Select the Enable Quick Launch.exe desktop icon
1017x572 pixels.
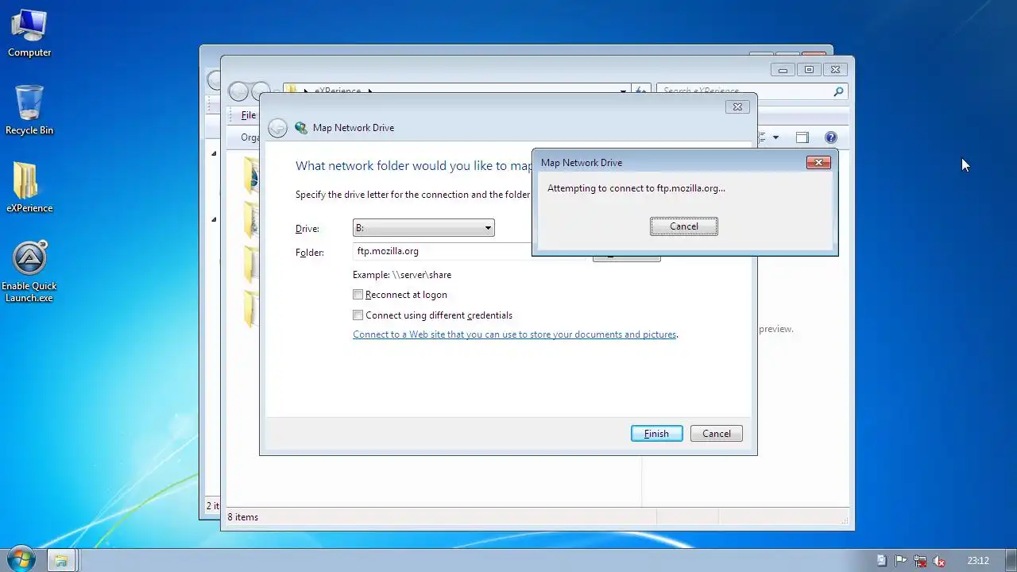29,272
